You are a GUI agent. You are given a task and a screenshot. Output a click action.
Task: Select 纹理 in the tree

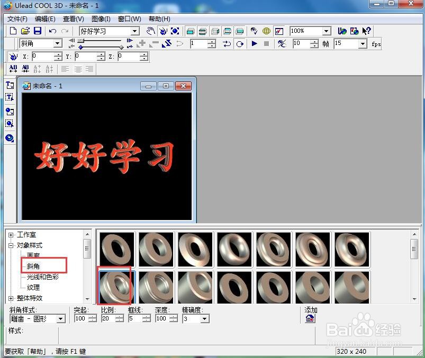point(33,287)
